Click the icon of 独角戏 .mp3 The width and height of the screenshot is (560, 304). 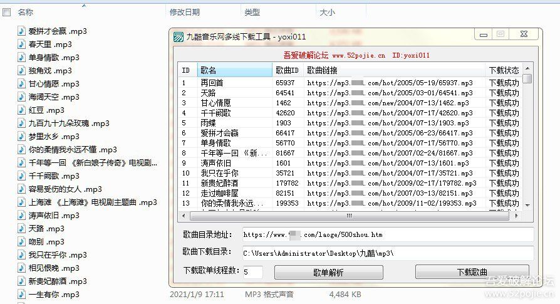(21, 71)
